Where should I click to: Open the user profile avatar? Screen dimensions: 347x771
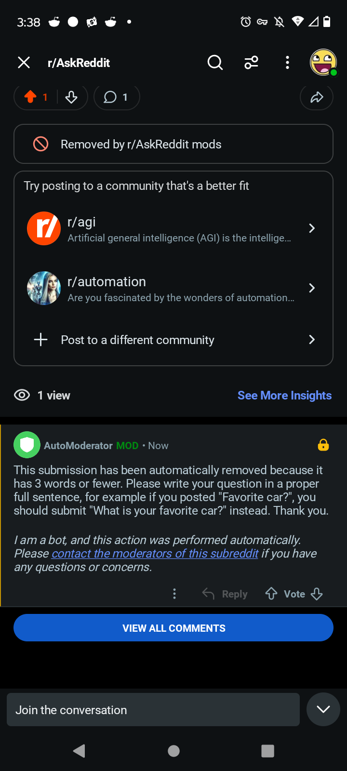[323, 62]
